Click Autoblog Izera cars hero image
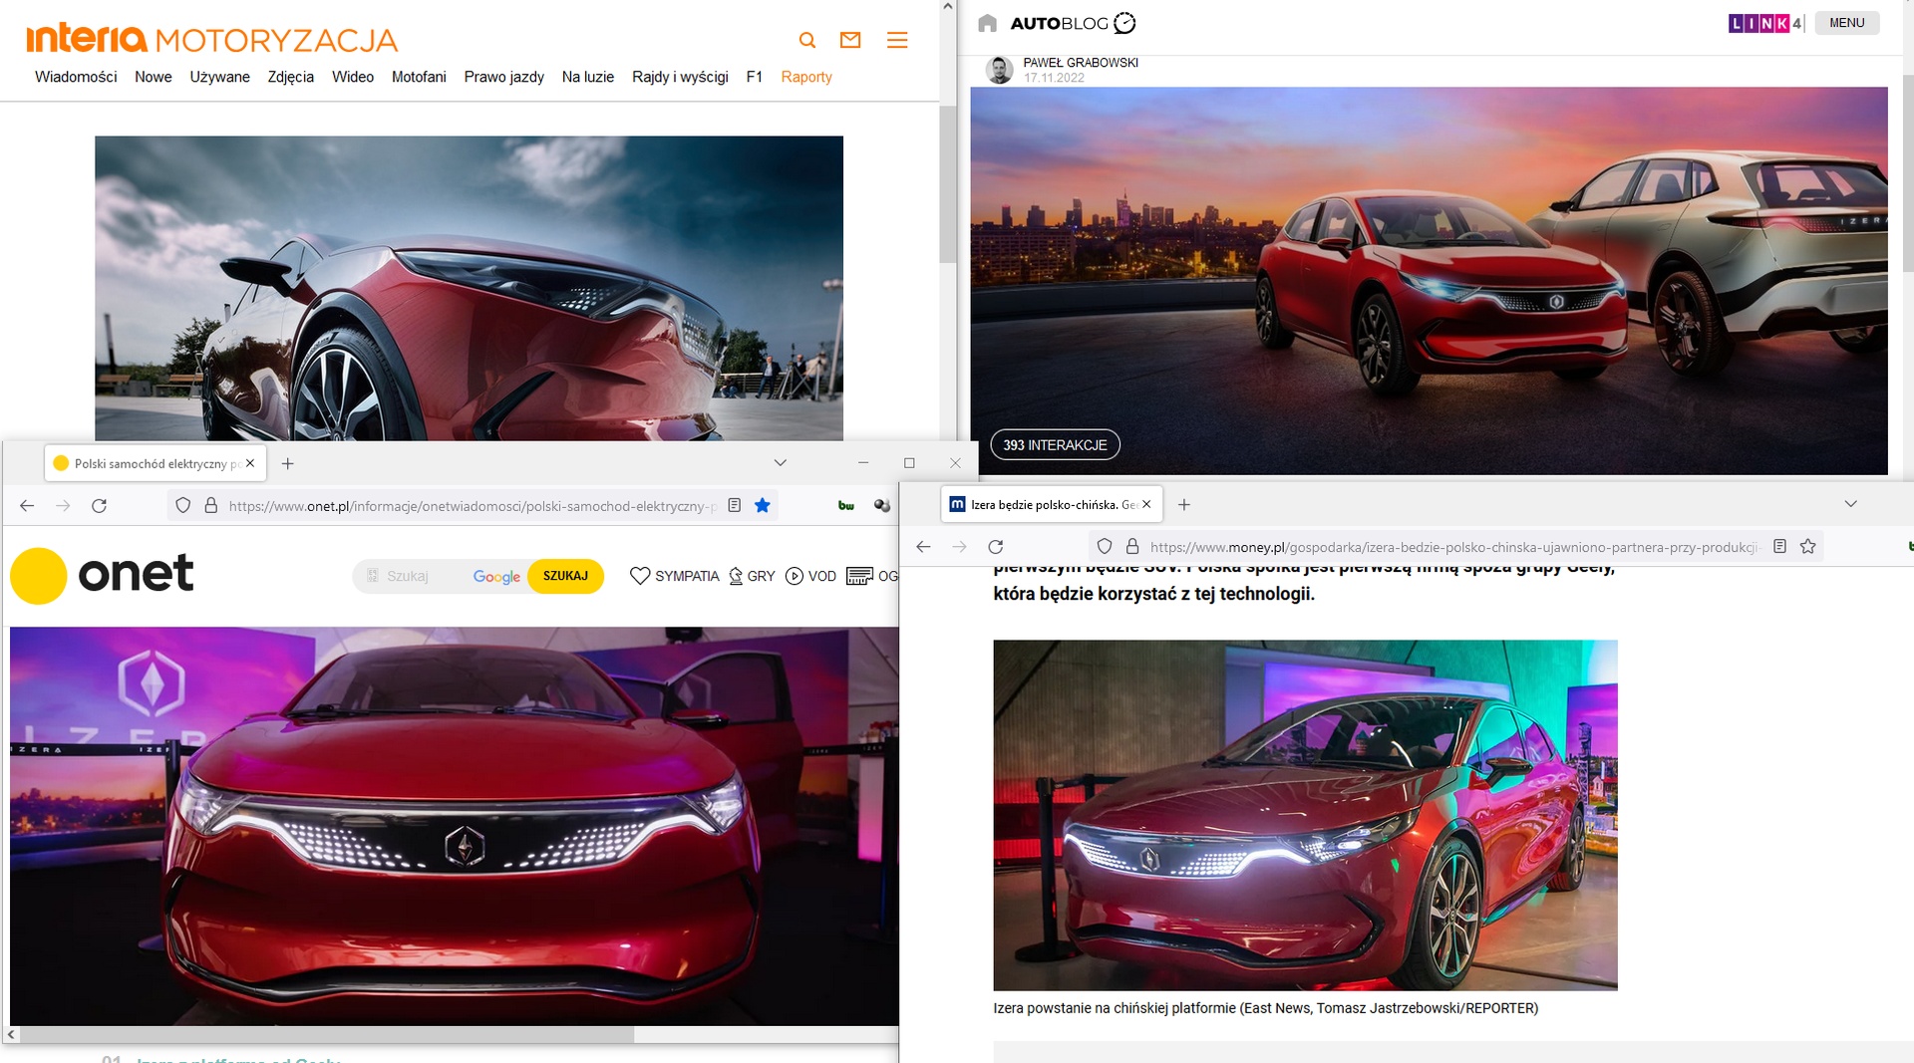The width and height of the screenshot is (1914, 1063). pyautogui.click(x=1429, y=281)
